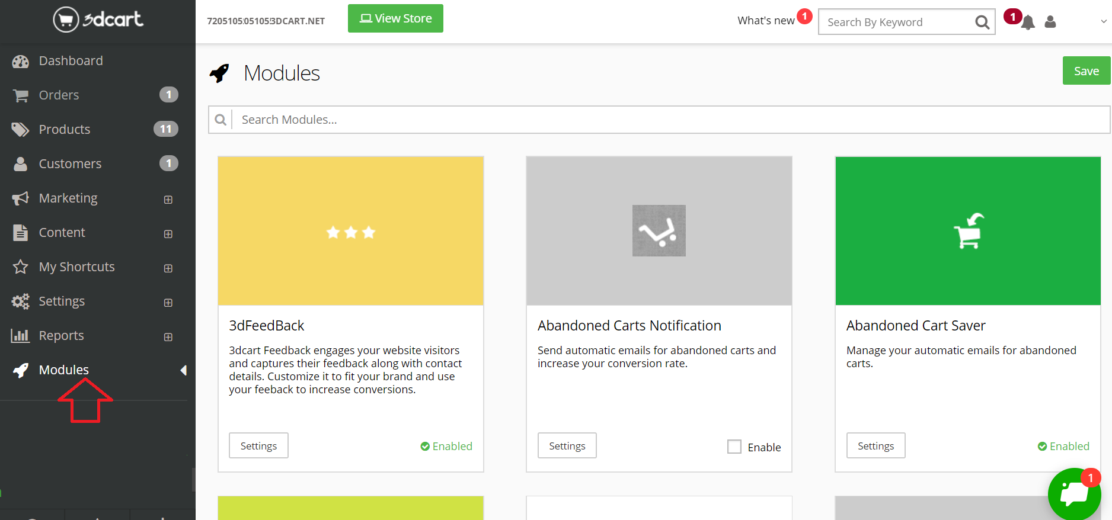Screen dimensions: 1112x520
Task: Open the 3dFeedBack module title
Action: point(267,326)
